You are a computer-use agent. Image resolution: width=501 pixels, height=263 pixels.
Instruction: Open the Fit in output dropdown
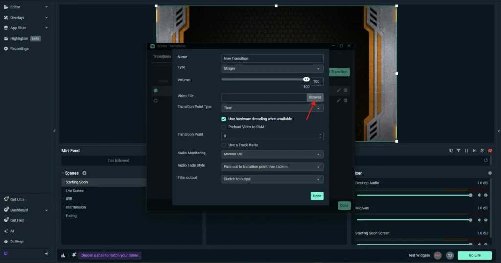click(x=272, y=179)
